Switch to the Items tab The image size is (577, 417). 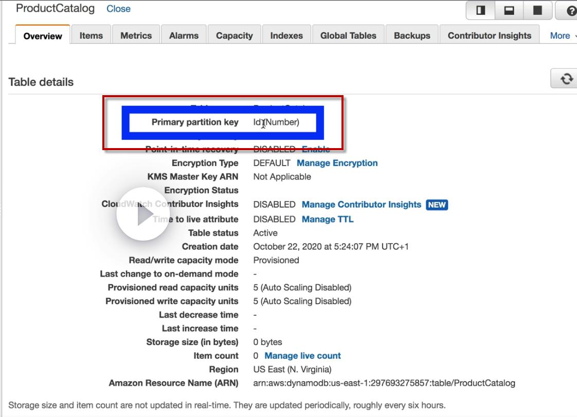click(x=91, y=35)
